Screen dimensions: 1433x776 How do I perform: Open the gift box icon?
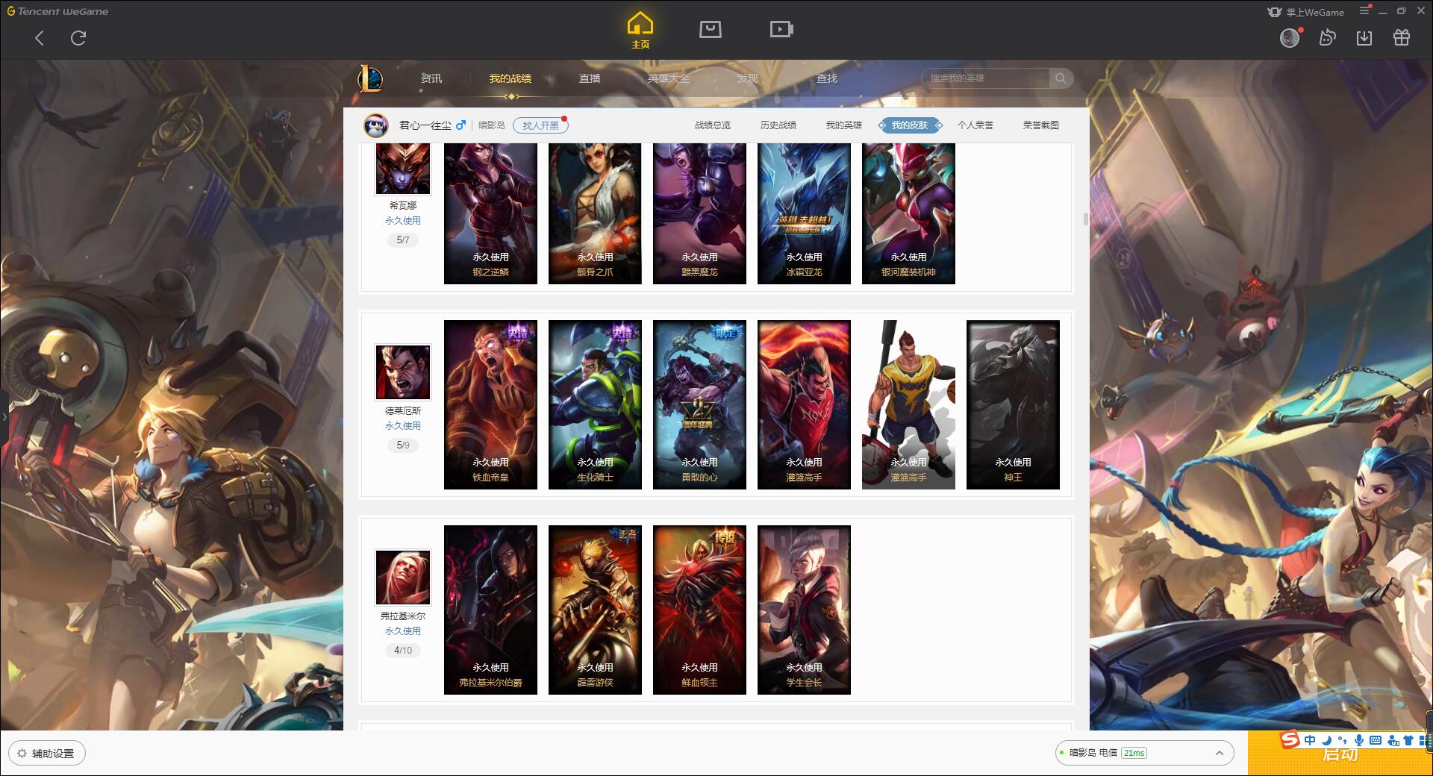(1402, 37)
